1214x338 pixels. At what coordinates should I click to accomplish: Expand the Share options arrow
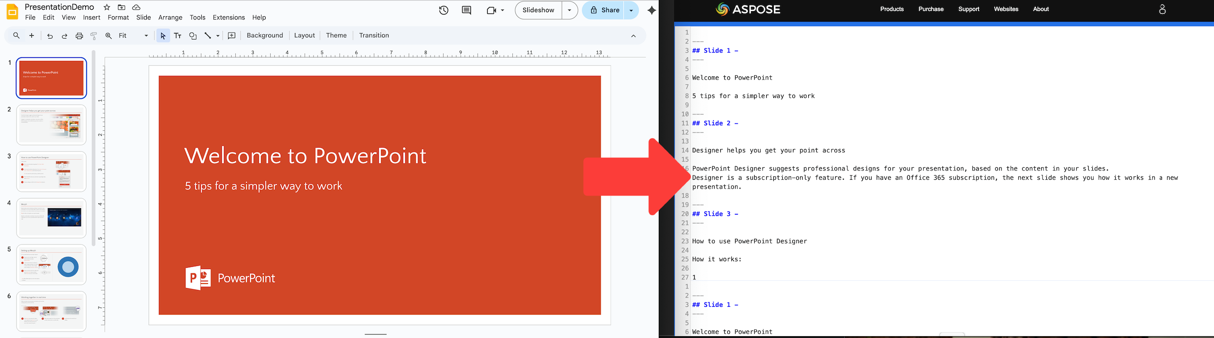coord(631,10)
